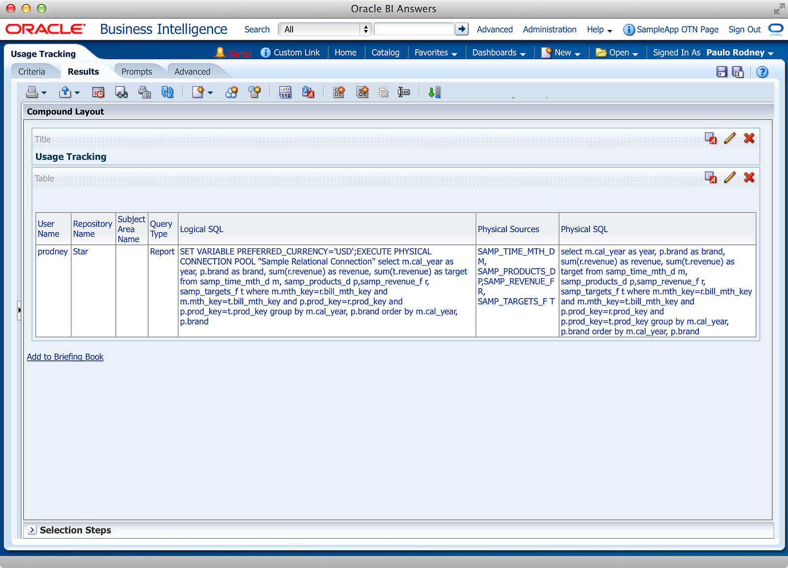The width and height of the screenshot is (788, 568).
Task: Open the Dashboards dropdown menu
Action: point(499,53)
